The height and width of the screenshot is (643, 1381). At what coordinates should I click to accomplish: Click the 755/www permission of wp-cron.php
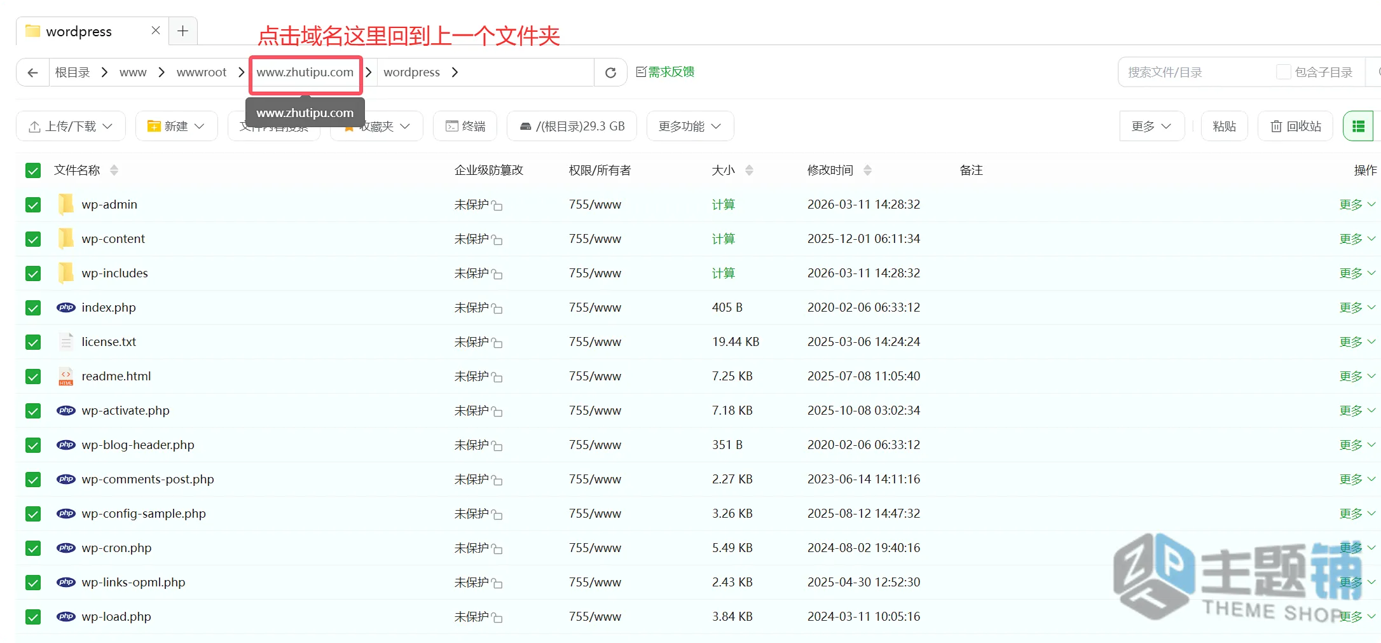pos(595,548)
